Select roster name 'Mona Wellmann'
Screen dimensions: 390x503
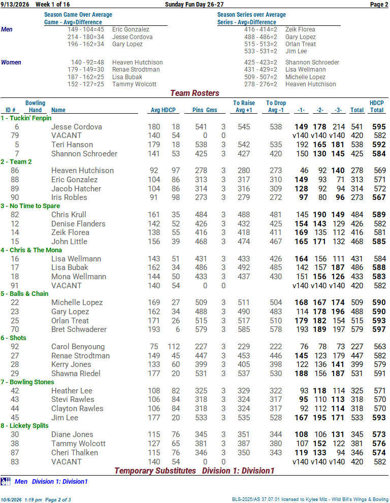click(x=79, y=277)
